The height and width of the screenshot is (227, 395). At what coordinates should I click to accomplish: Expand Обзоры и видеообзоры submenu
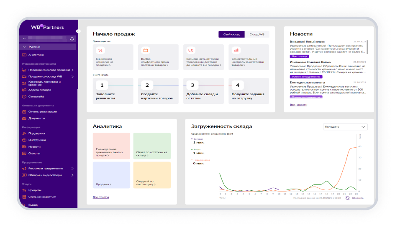click(x=72, y=175)
